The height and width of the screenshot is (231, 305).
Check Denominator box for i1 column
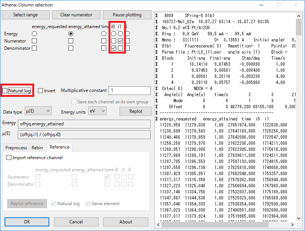tap(120, 48)
